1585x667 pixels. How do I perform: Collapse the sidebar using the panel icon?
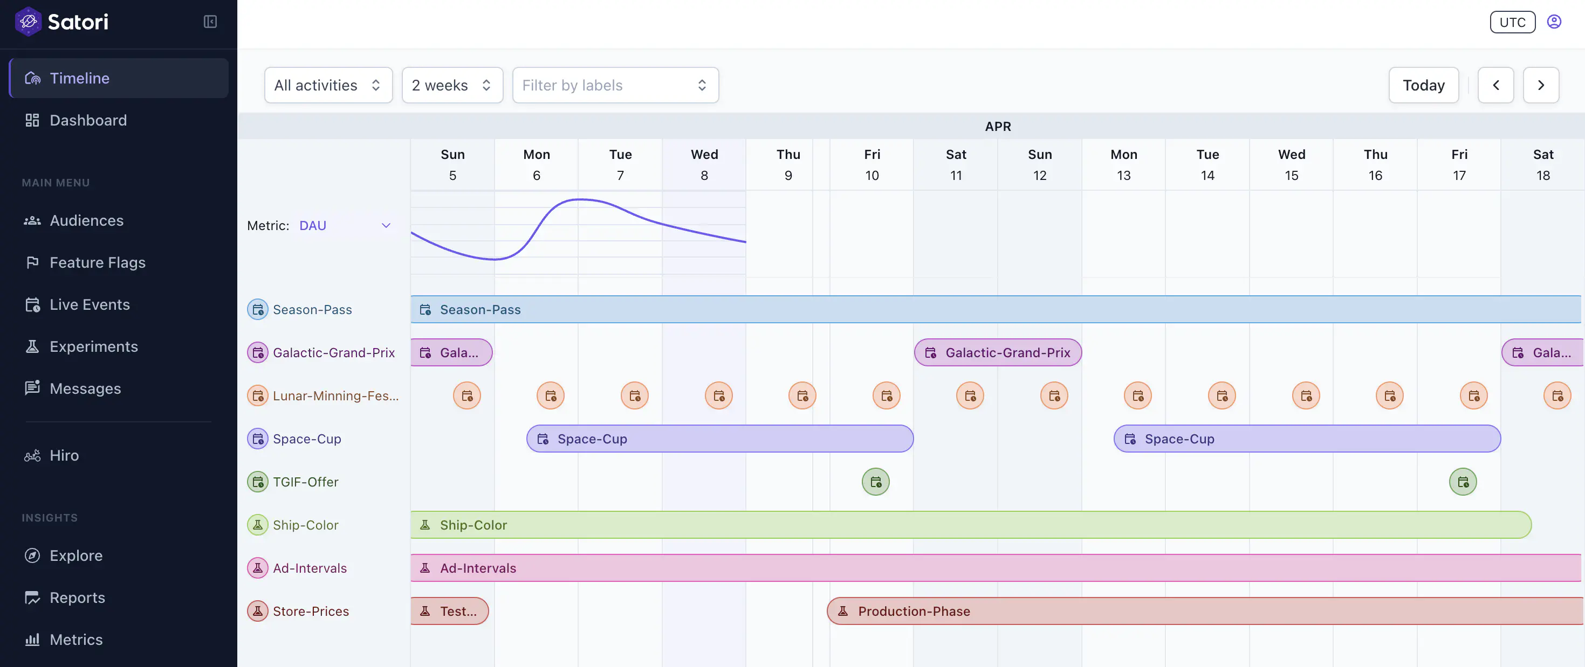coord(210,22)
